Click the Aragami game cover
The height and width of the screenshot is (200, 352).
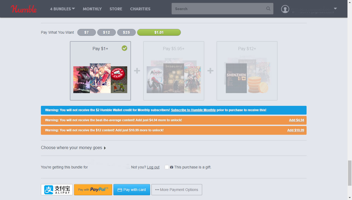[155, 80]
